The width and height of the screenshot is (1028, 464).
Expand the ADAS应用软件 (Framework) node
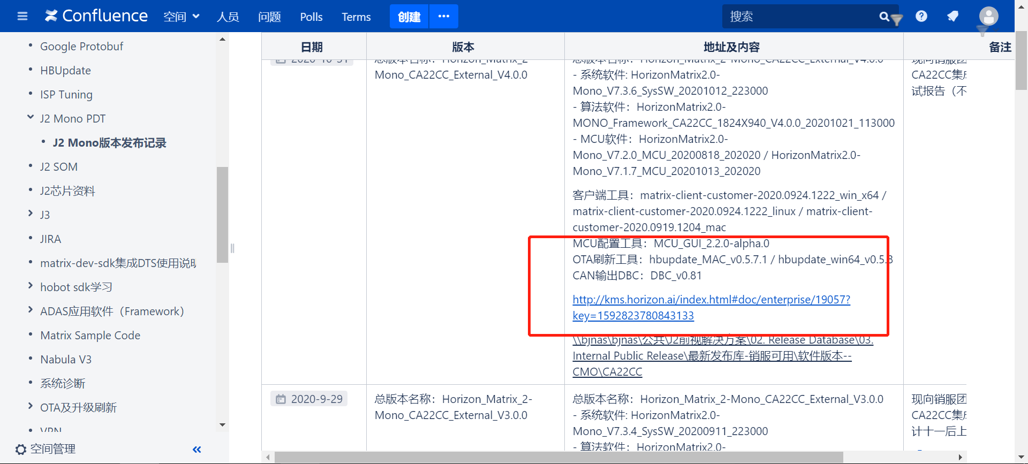point(31,310)
